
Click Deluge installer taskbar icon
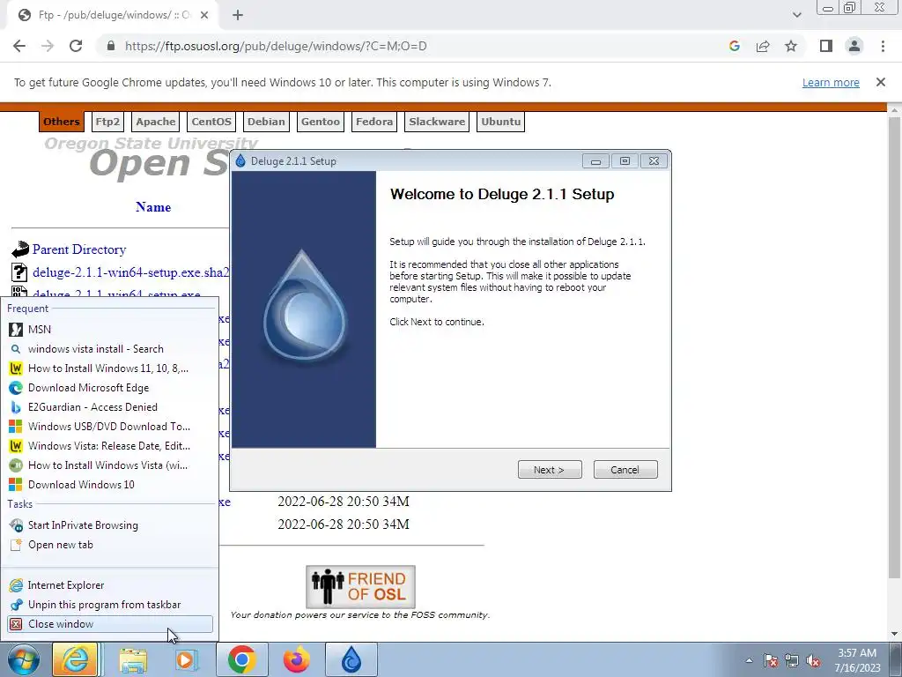pyautogui.click(x=351, y=659)
